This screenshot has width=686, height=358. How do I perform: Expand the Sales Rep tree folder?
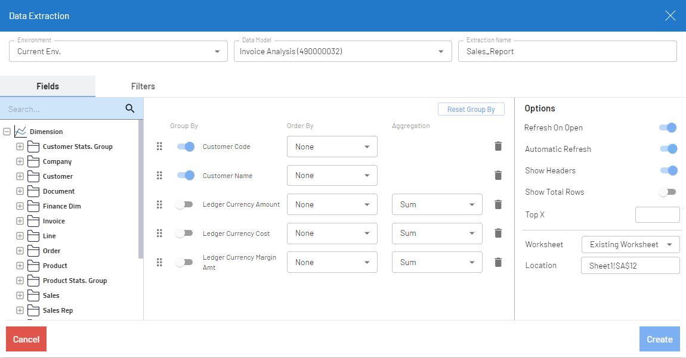20,310
